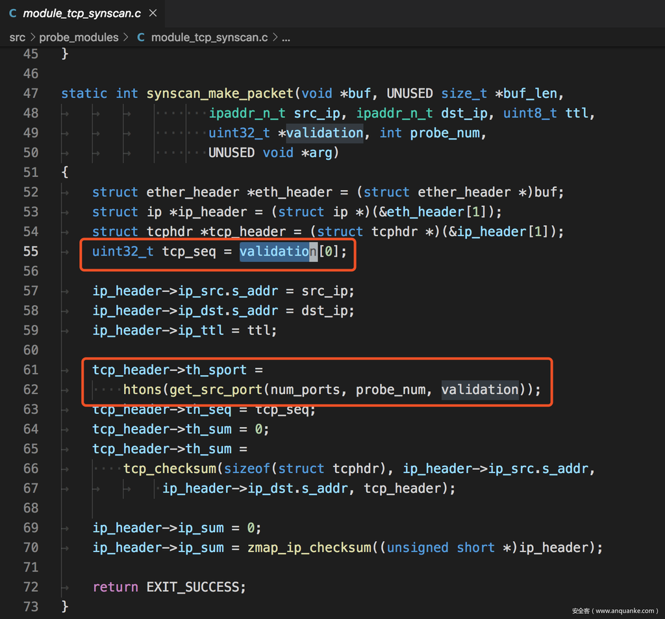Open the src folder breadcrumb
Viewport: 665px width, 619px height.
point(17,38)
